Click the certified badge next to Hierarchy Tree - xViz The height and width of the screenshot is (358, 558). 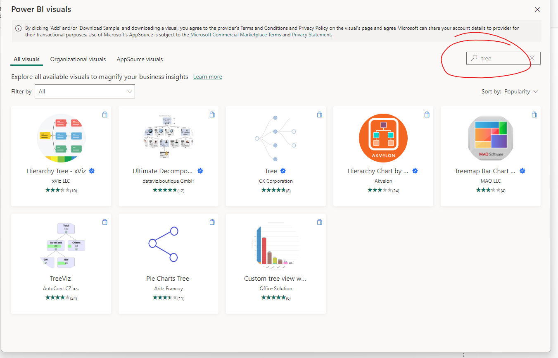tap(92, 171)
